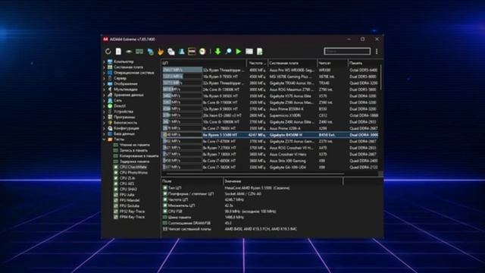Click the Значение column header below
The height and width of the screenshot is (273, 485).
(x=283, y=181)
